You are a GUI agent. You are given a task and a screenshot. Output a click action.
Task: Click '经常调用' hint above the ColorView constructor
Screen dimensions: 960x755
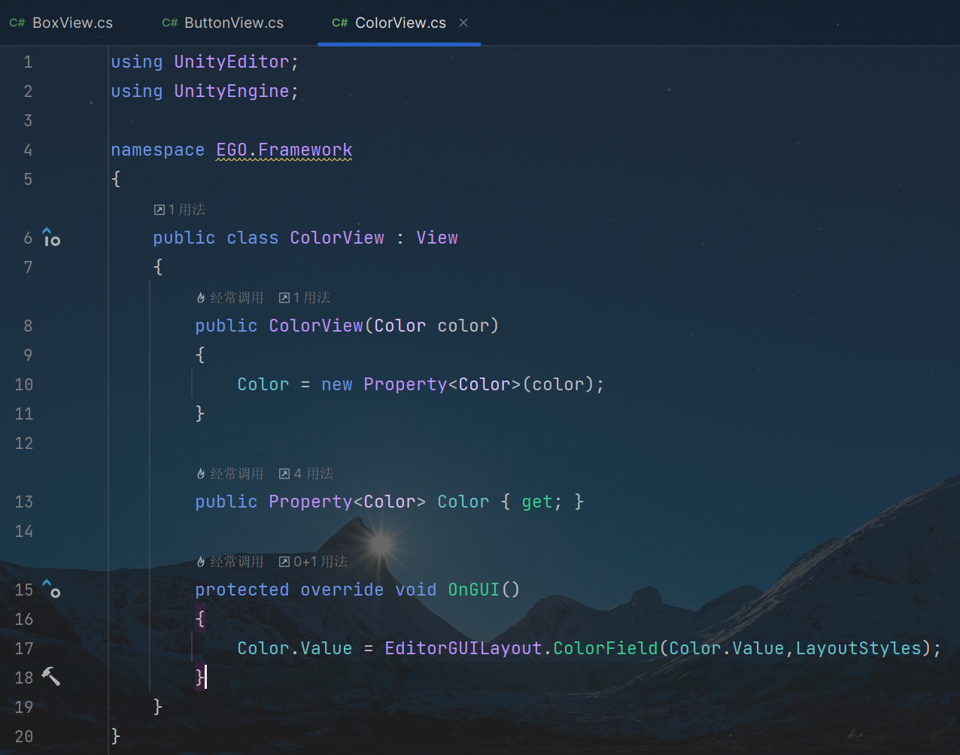coord(230,298)
